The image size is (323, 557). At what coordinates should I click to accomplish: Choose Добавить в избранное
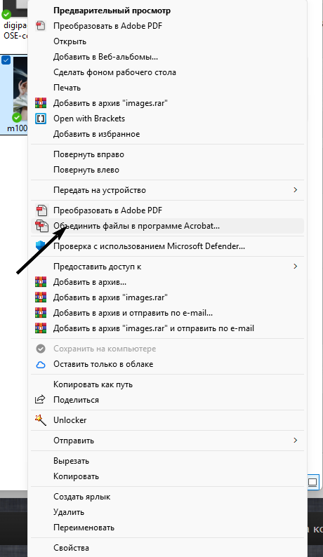(168, 134)
